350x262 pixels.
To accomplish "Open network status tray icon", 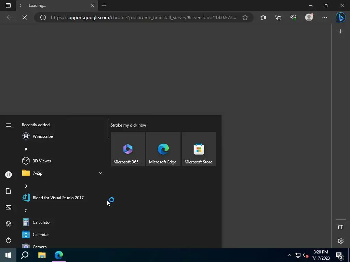I will click(x=298, y=255).
